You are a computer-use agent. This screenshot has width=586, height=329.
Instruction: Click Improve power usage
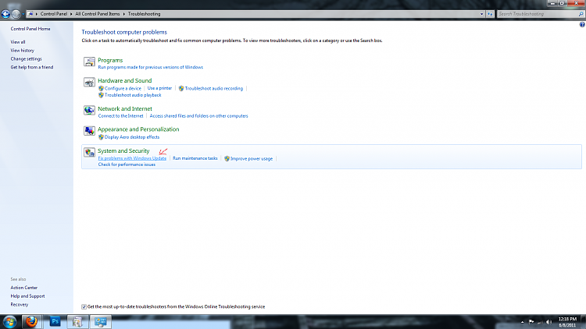coord(252,158)
